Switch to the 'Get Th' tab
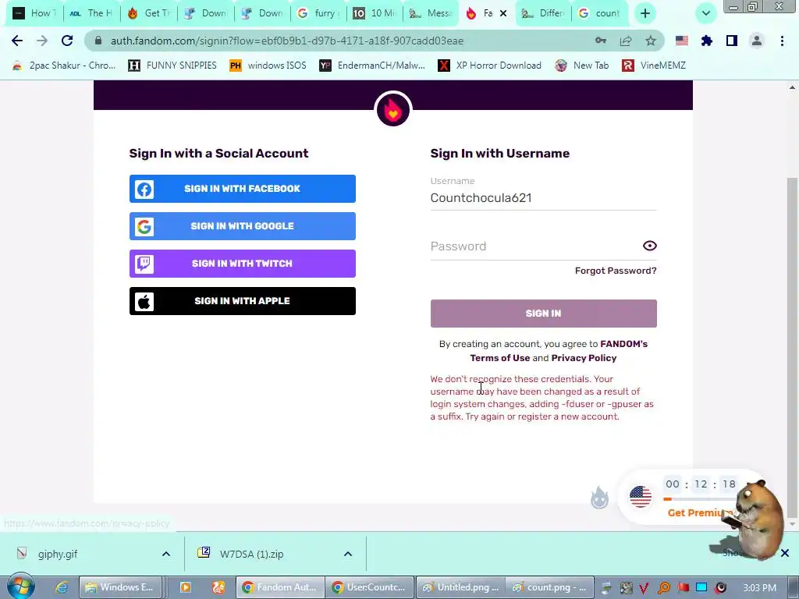The height and width of the screenshot is (599, 799). [x=149, y=13]
